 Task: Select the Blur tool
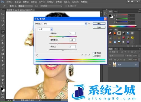(3, 58)
